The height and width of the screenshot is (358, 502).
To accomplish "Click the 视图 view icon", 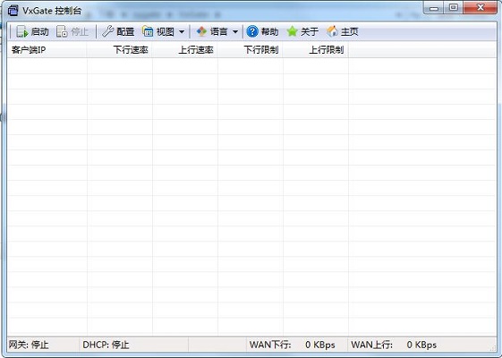I will (x=148, y=31).
